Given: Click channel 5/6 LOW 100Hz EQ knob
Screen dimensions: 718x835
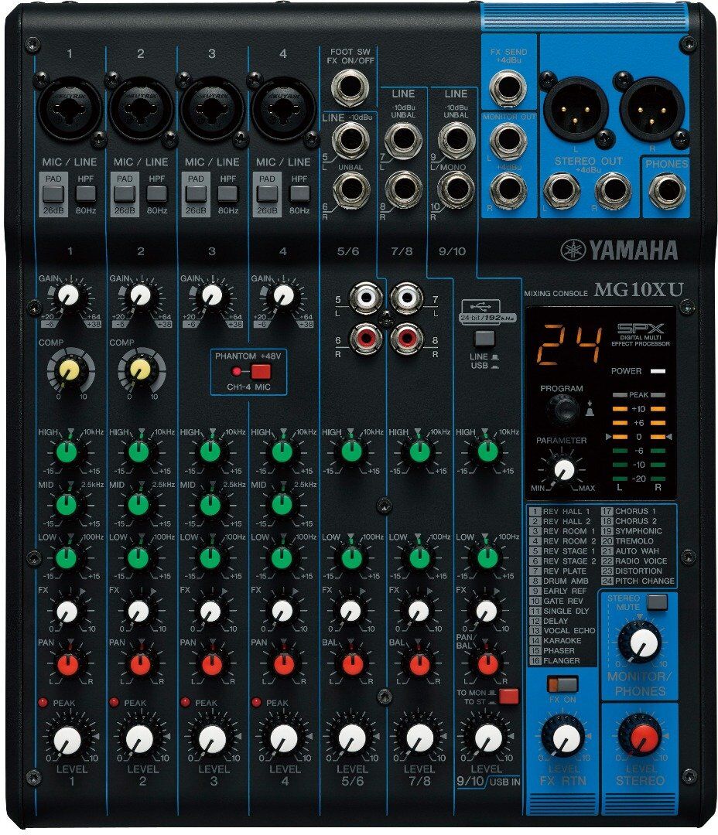Looking at the screenshot, I should click(351, 558).
